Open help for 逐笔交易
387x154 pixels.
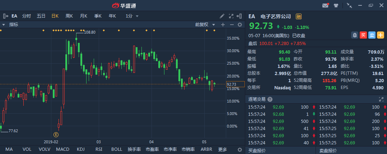[270, 99]
